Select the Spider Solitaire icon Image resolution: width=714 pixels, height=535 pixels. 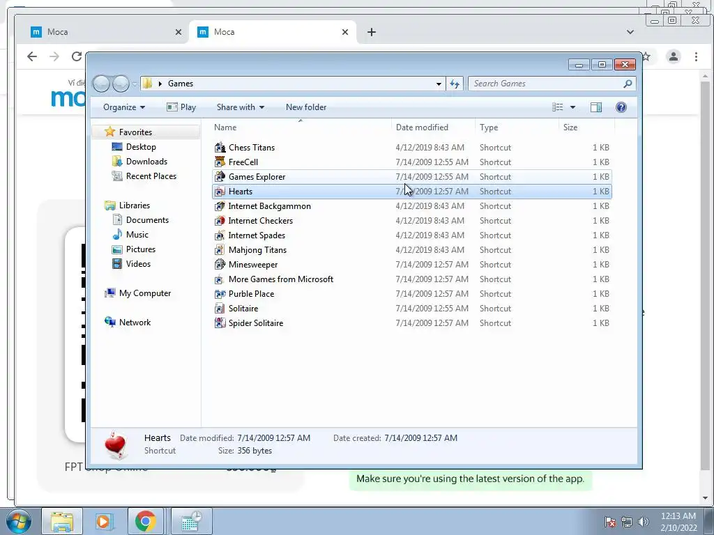220,323
